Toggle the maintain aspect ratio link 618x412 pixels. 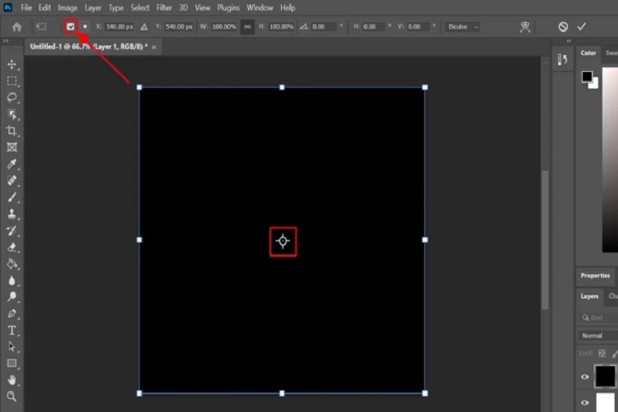[247, 26]
